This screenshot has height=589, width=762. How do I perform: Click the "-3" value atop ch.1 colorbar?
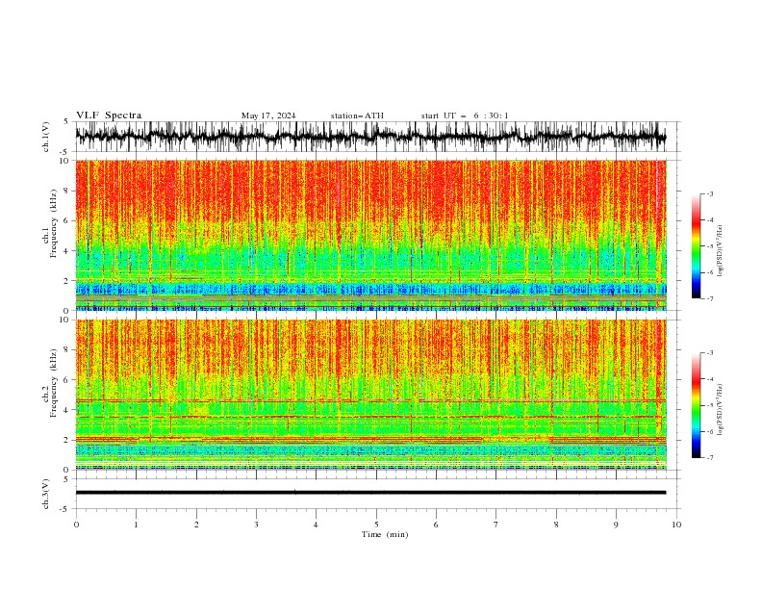tap(709, 193)
